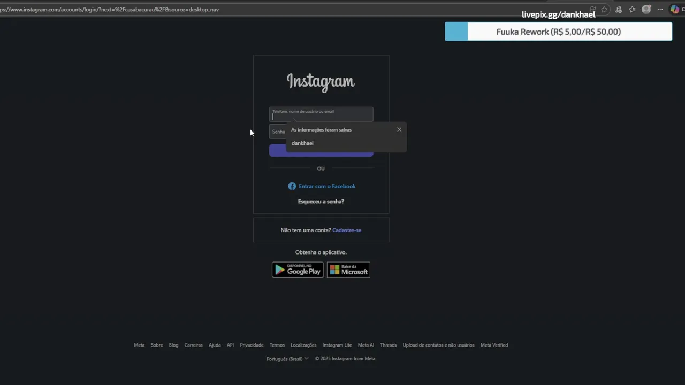Click the Instagram logo
Viewport: 685px width, 385px height.
321,82
